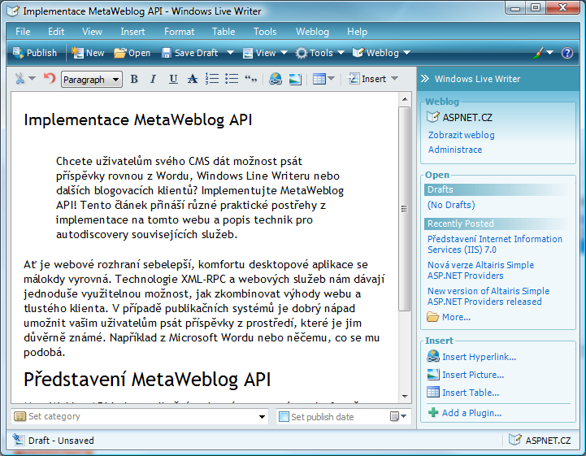Save the draft via disk icon
586x456 pixels.
166,53
